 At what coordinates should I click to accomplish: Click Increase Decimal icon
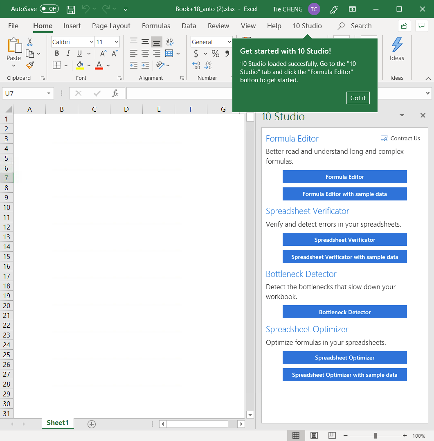click(x=196, y=65)
